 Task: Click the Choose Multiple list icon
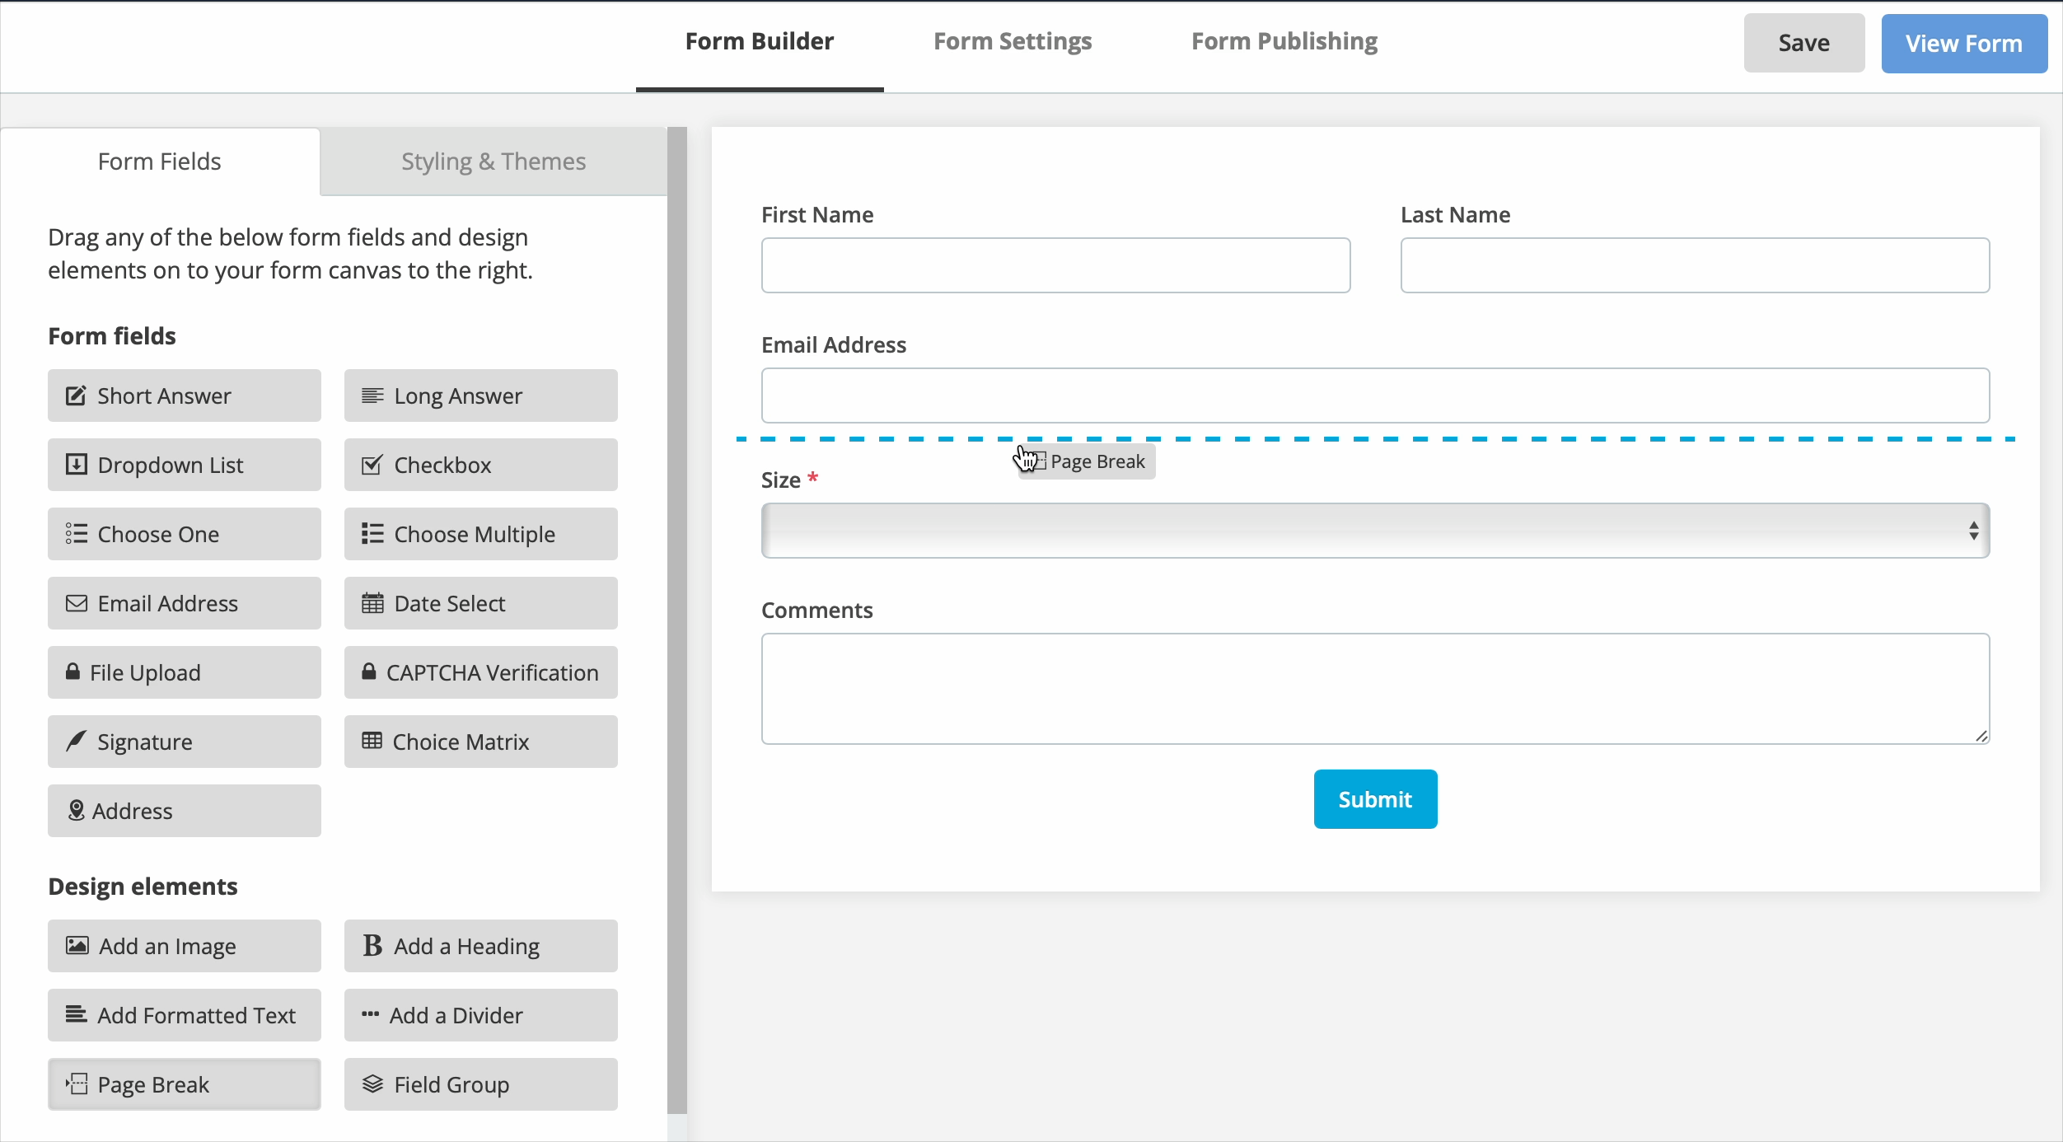coord(372,534)
